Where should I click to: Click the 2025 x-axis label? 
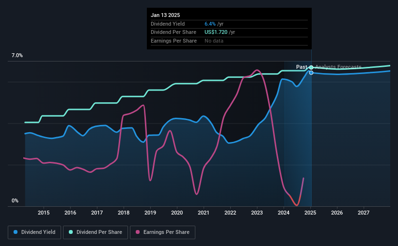[310, 213]
